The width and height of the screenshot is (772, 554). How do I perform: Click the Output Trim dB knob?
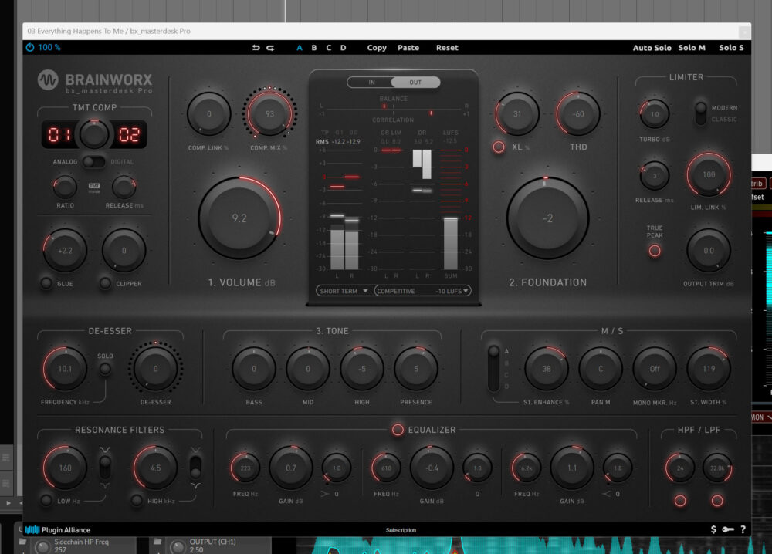pyautogui.click(x=709, y=251)
